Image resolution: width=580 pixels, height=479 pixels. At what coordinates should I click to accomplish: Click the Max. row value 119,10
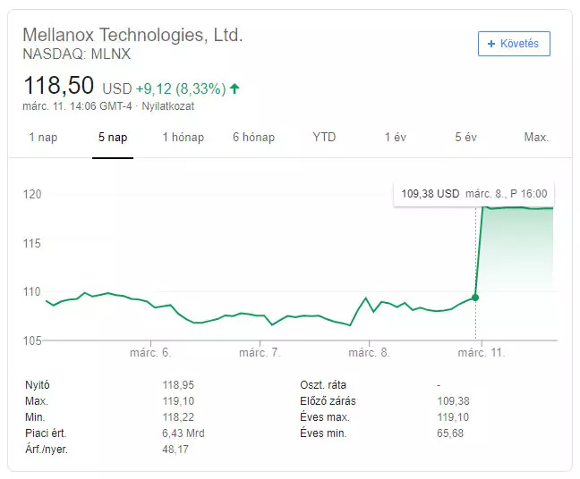coord(178,401)
